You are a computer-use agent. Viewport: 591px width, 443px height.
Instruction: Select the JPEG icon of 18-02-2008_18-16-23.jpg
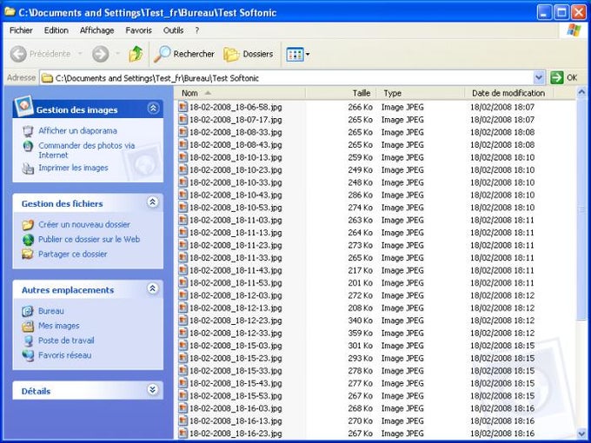click(x=183, y=433)
